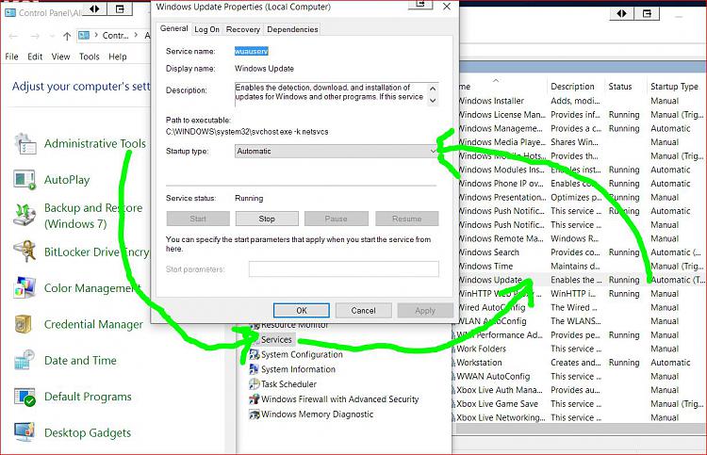Click Windows Memory Diagnostic icon
This screenshot has width=707, height=455.
coord(255,414)
